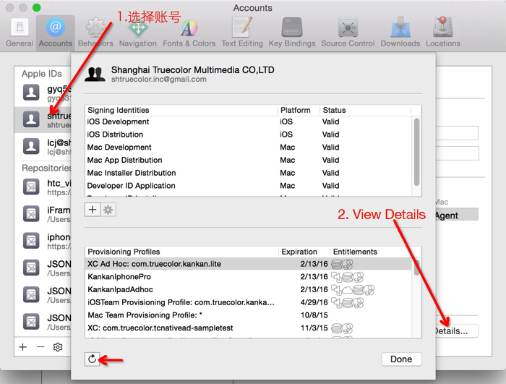This screenshot has height=384, width=506.
Task: Select the first JSON repository
Action: pyautogui.click(x=43, y=268)
